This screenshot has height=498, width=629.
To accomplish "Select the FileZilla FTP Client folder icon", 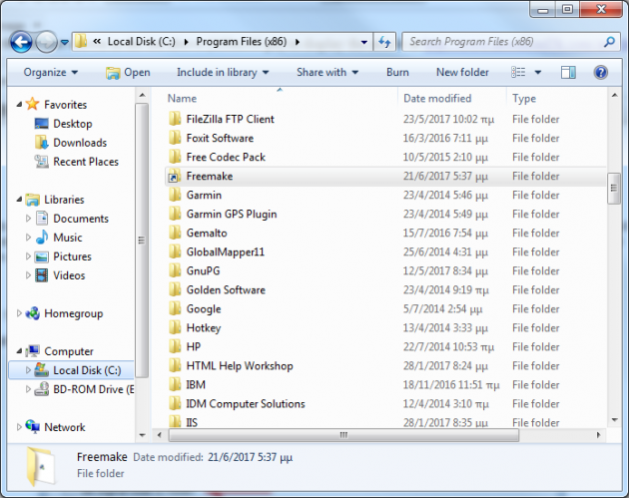I will [x=174, y=119].
